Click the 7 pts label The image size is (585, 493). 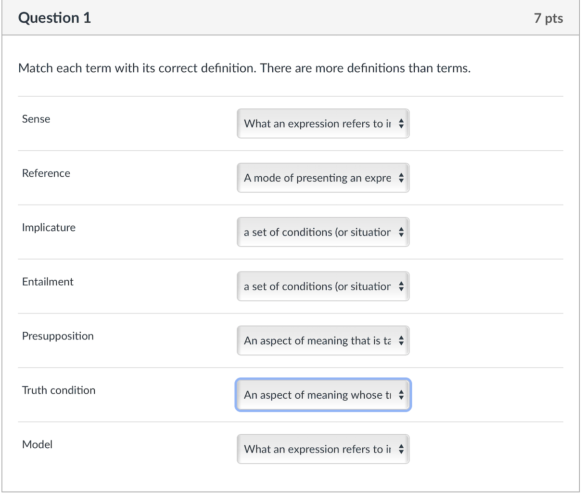[x=548, y=18]
